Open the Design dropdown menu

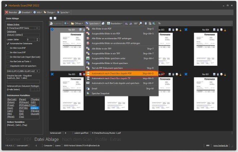tap(49, 12)
